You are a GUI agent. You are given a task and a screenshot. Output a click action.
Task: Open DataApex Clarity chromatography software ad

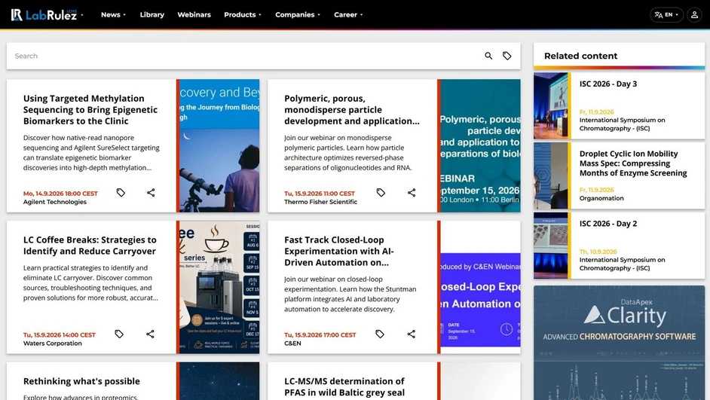pos(619,343)
